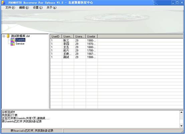Click the application icon in title bar
The width and height of the screenshot is (185, 134).
click(x=3, y=2)
